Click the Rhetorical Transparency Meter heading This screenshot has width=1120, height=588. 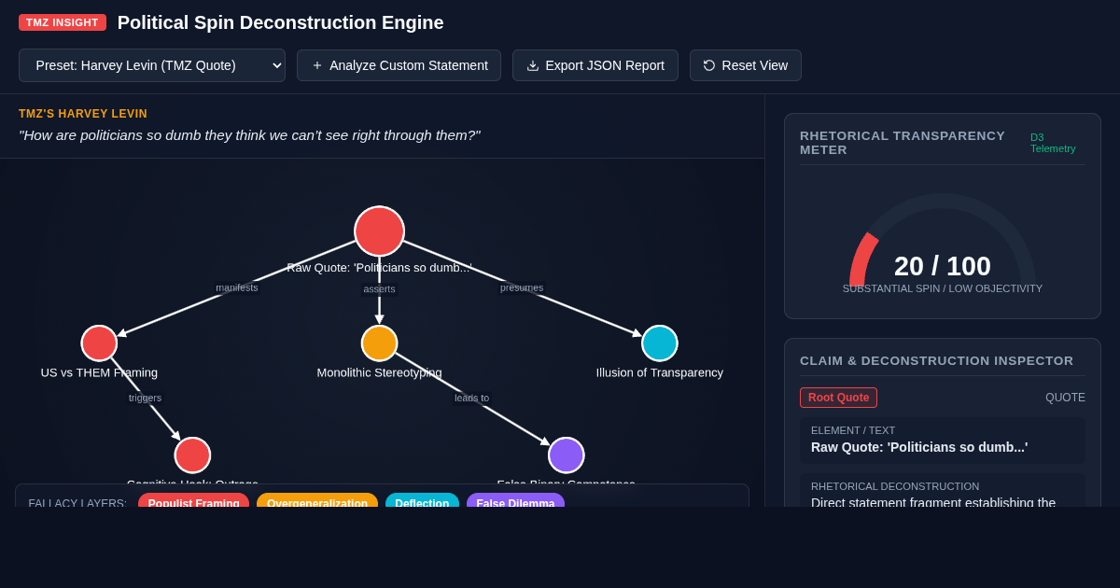tap(903, 143)
